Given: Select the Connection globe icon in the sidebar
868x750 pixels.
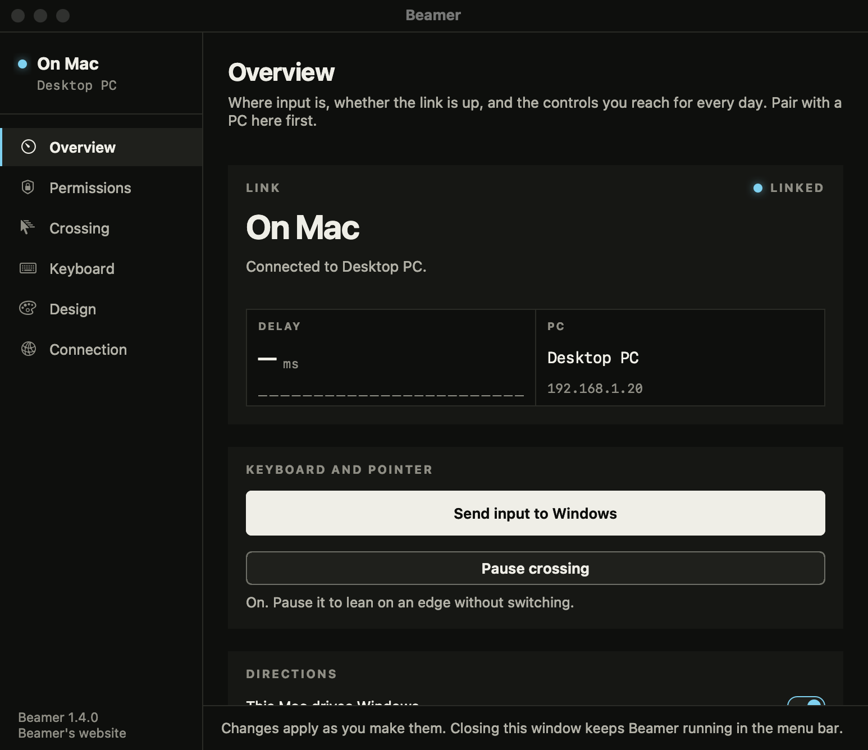Looking at the screenshot, I should point(28,349).
